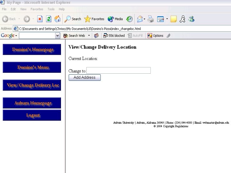
Task: Open the Mail icon dropdown arrow
Action: (144, 19)
